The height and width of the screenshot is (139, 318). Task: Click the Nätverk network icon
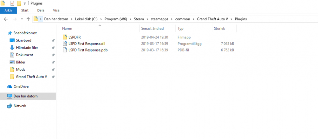(x=10, y=106)
